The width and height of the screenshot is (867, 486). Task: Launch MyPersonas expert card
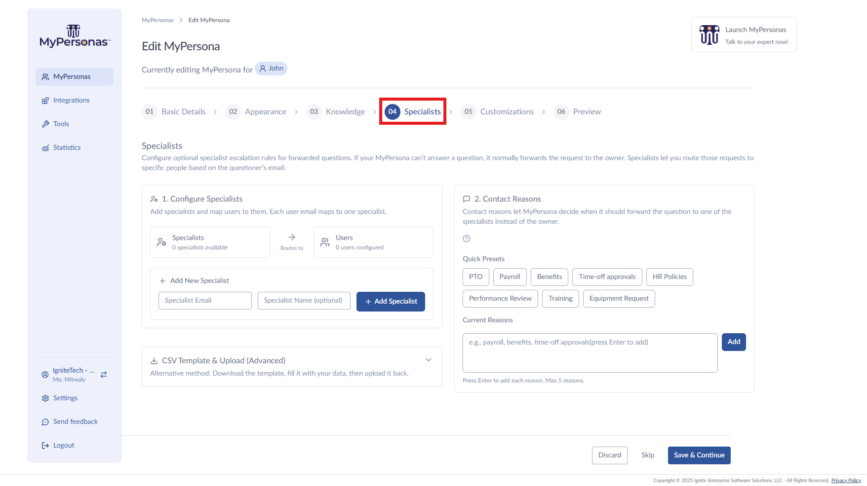(x=744, y=35)
